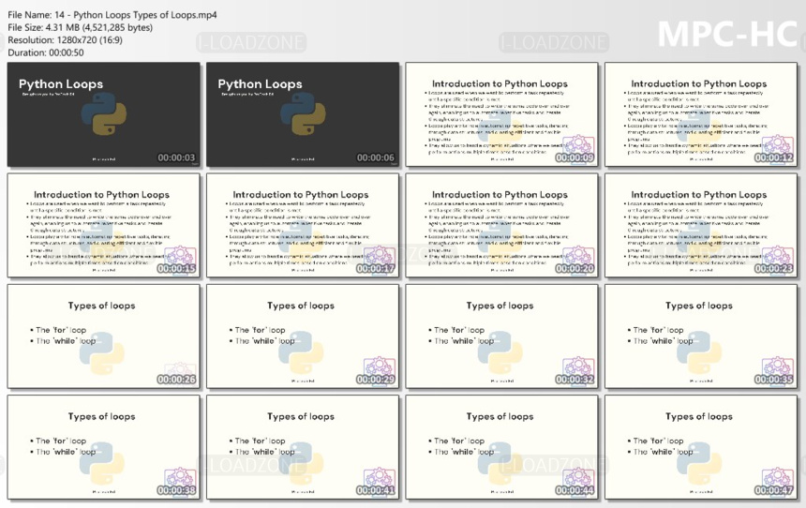The height and width of the screenshot is (508, 806).
Task: Pick the thumbnail at 00:00:23
Action: tap(701, 226)
